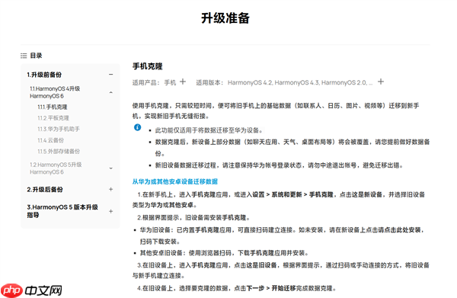Select 1.1 HarmonyOS 4升级 HarmonyOS 6 entry
This screenshot has width=457, height=298.
point(55,92)
